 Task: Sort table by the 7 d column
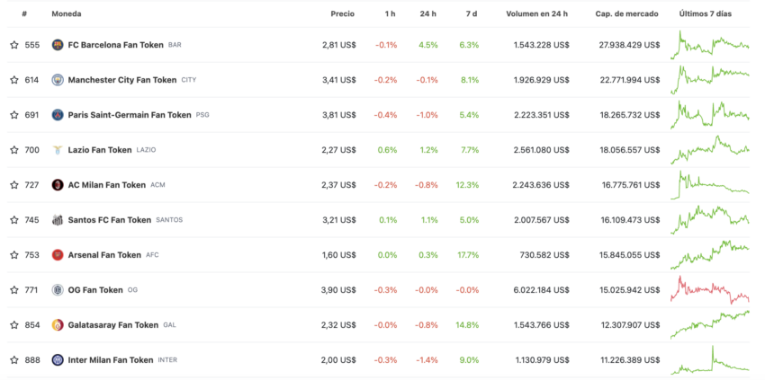coord(472,14)
